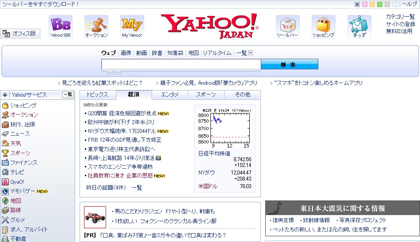Open the 放射線情報 link
Image resolution: width=420 pixels, height=242 pixels.
pos(317,220)
